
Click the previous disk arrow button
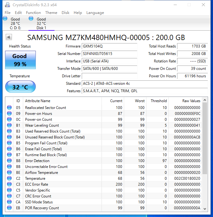coord(9,37)
